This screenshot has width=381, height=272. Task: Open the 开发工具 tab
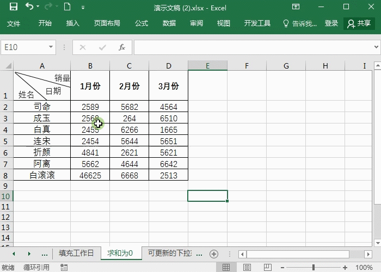tap(257, 23)
